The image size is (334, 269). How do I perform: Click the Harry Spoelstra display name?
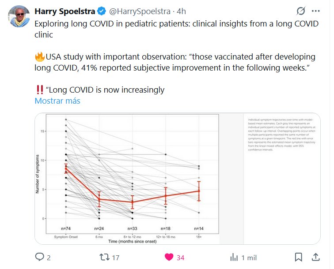[65, 11]
